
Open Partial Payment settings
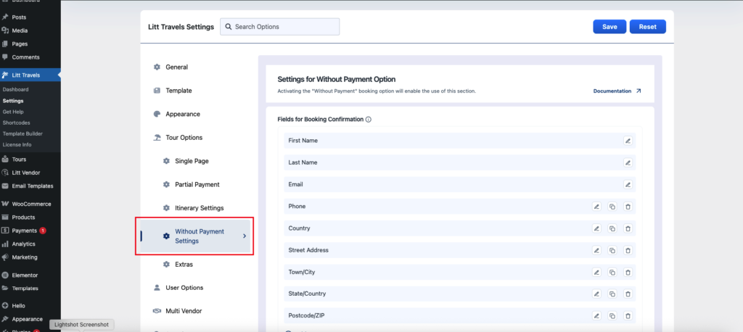point(197,185)
